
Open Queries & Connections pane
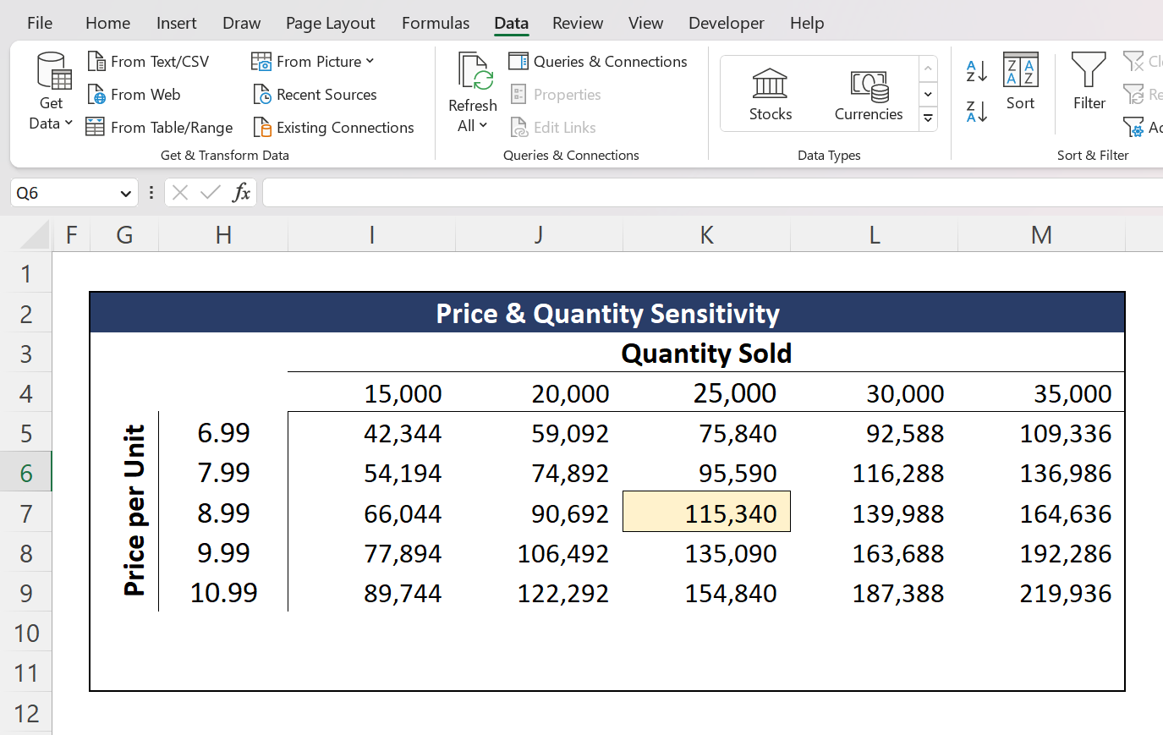[x=598, y=61]
